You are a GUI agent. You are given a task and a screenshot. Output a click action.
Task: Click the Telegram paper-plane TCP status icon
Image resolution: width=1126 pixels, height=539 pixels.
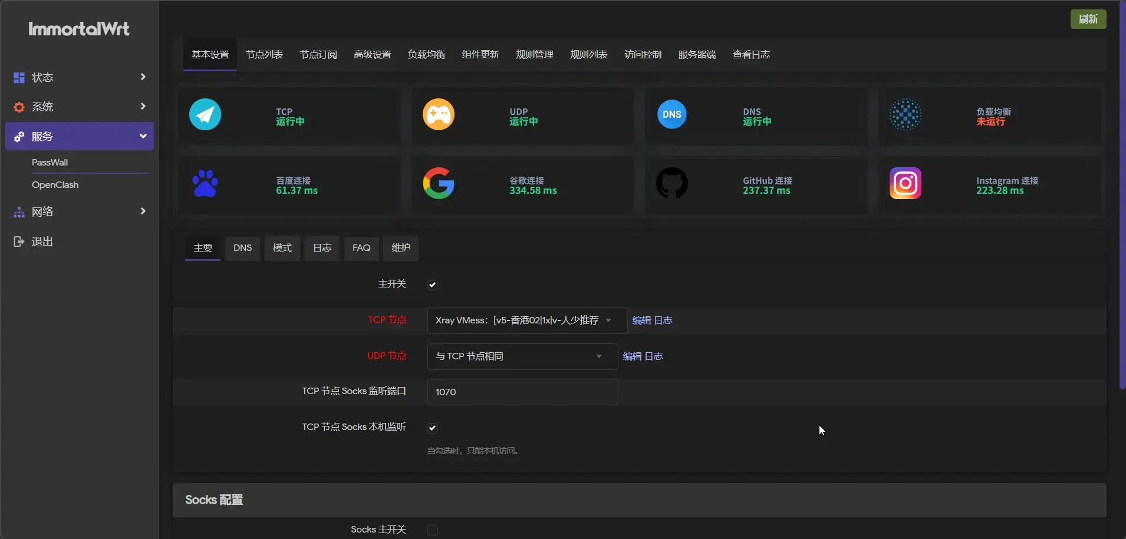(205, 114)
